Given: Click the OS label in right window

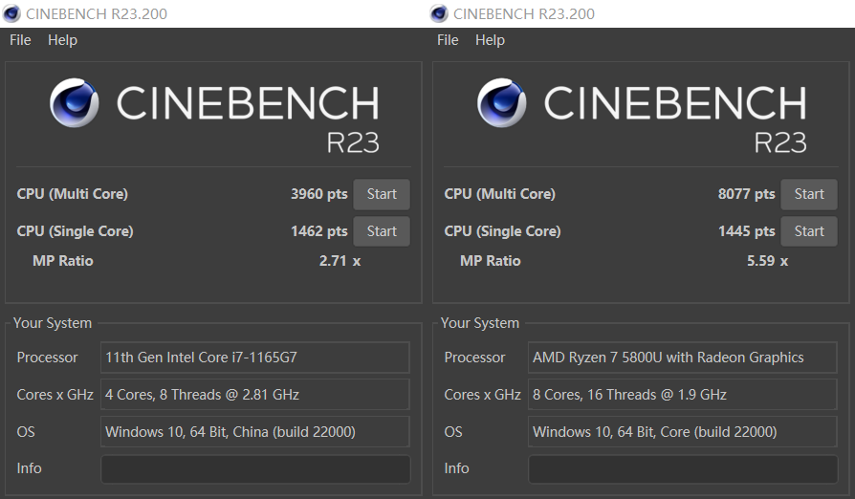Looking at the screenshot, I should tap(453, 432).
